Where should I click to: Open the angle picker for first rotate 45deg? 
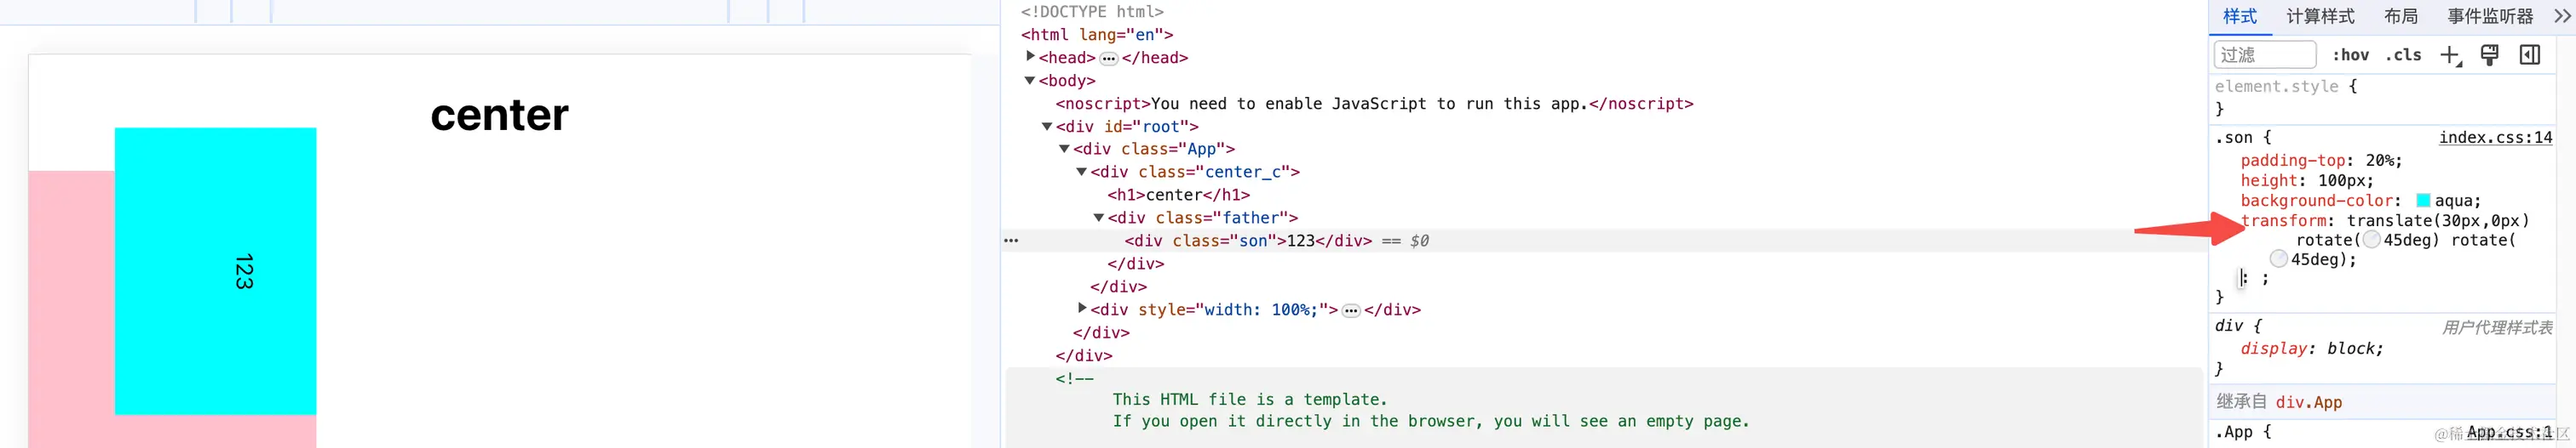click(2372, 241)
